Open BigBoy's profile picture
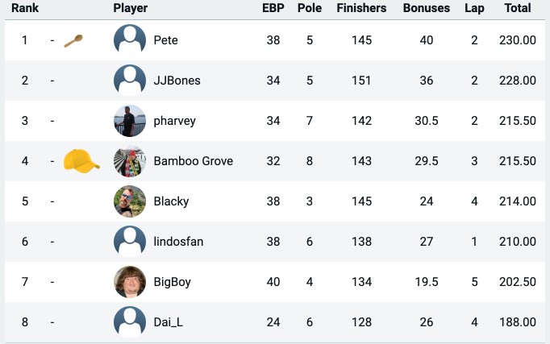 tap(130, 282)
